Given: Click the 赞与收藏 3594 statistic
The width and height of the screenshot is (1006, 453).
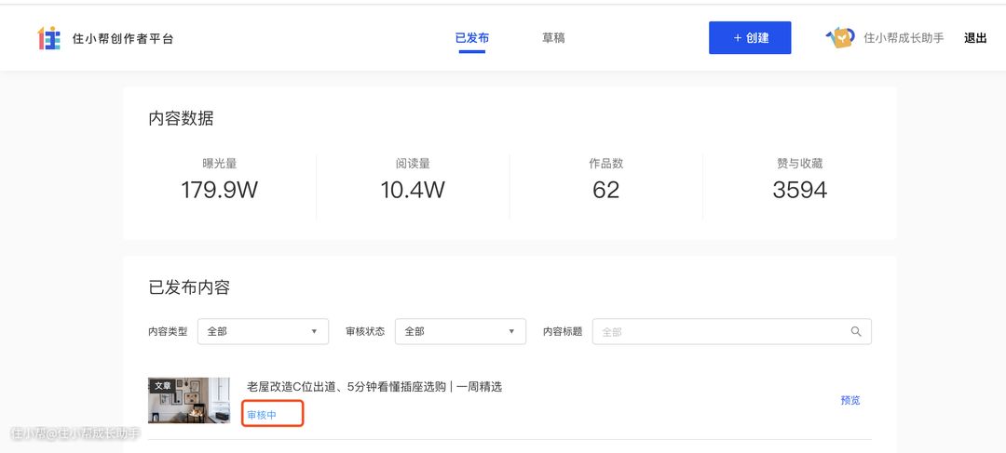Looking at the screenshot, I should coord(799,179).
